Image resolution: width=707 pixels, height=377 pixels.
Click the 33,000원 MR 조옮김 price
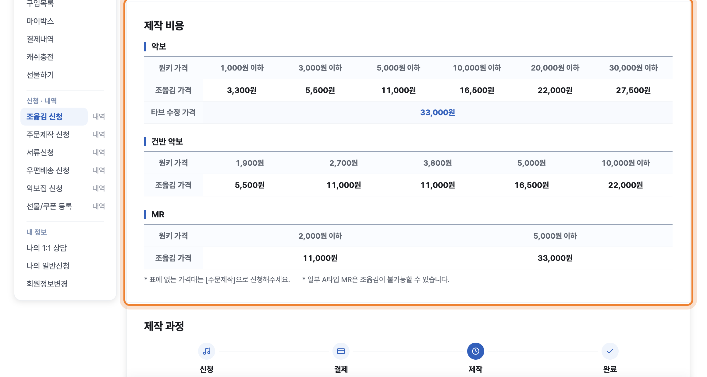(555, 258)
